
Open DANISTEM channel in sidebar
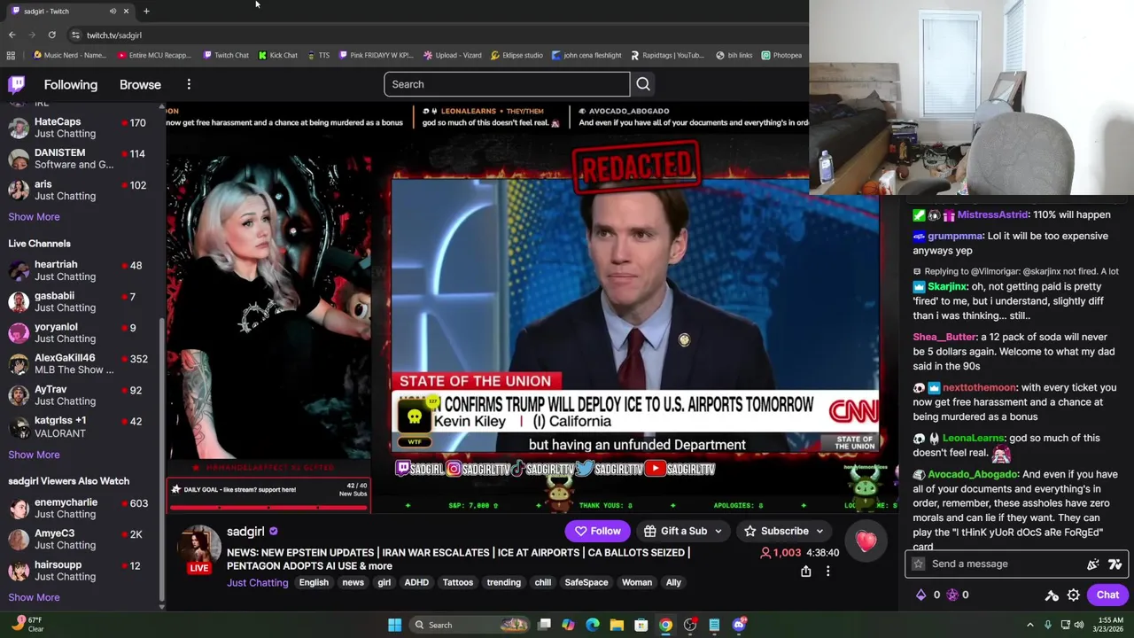pyautogui.click(x=81, y=159)
